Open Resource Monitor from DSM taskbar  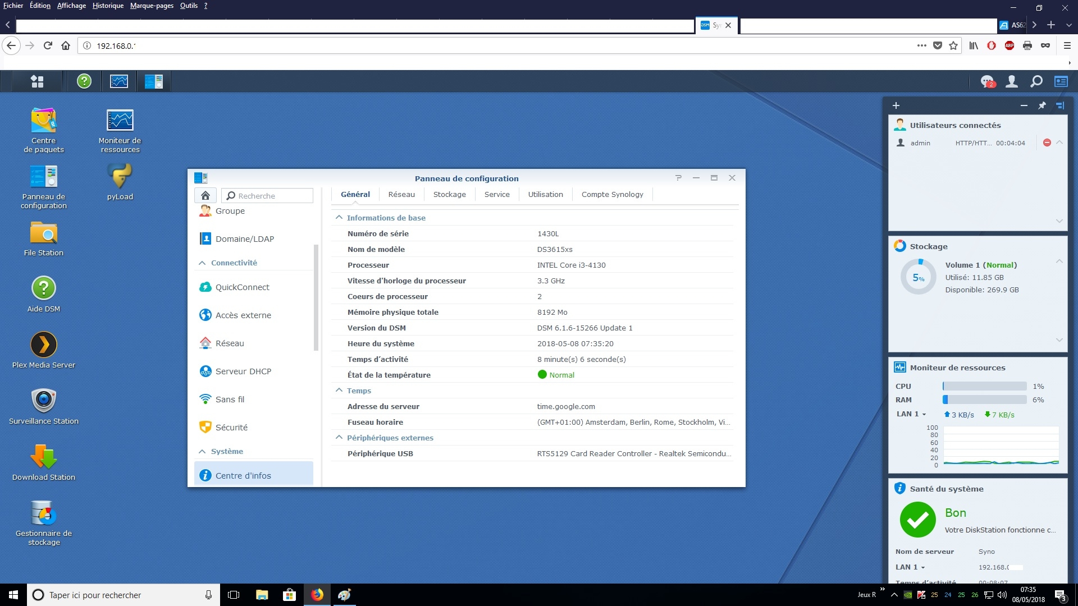119,81
